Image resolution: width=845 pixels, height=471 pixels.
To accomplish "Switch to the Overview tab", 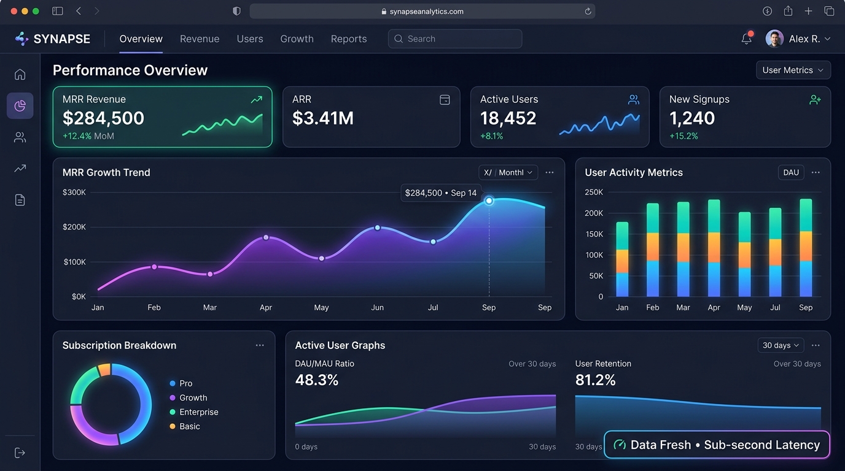I will pos(141,39).
